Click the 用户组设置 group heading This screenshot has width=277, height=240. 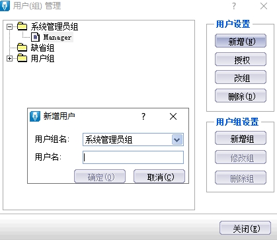(237, 122)
